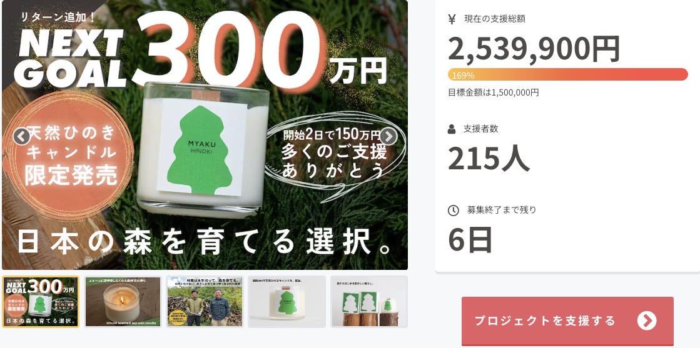
Task: Click the clock icon beside 募集終了まで残り
Action: point(453,210)
